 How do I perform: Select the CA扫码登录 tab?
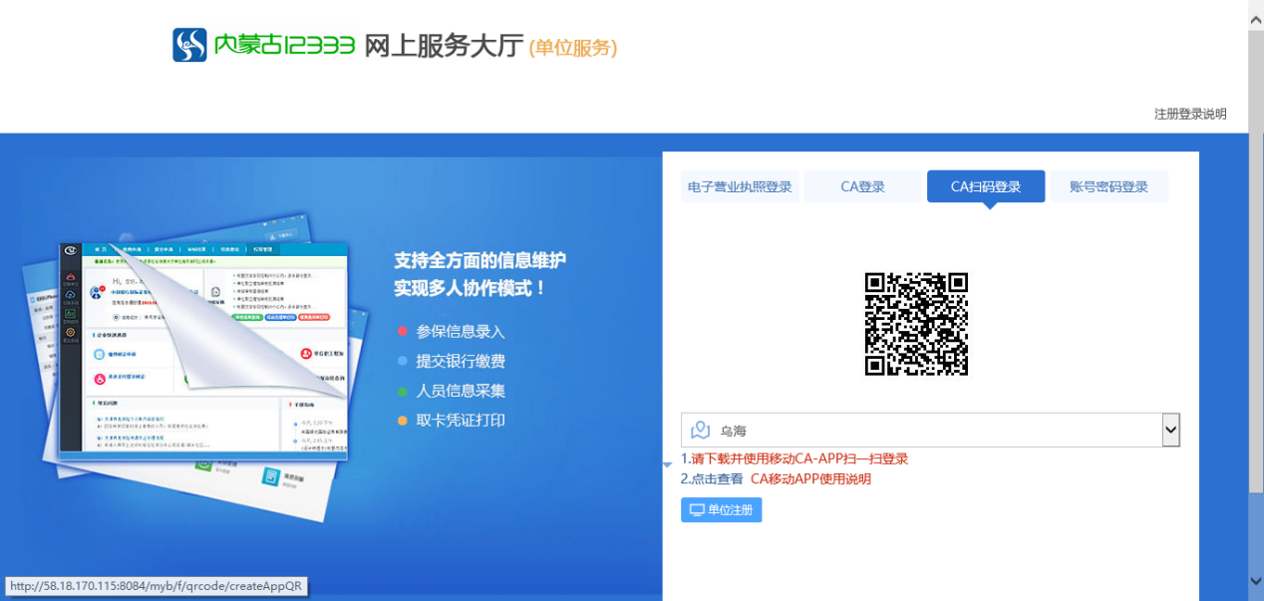[x=986, y=186]
